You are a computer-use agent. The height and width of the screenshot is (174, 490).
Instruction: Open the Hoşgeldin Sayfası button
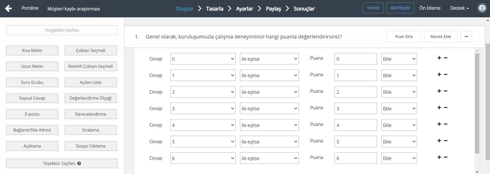pos(62,30)
